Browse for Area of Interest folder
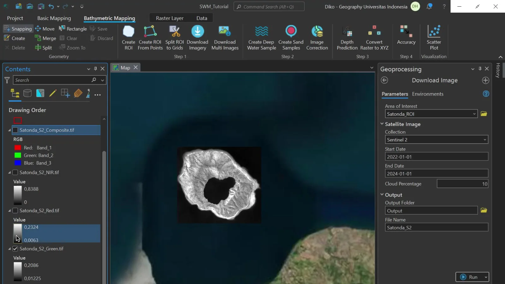 click(x=484, y=114)
